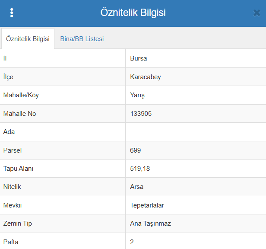Click the Pafta value 2
Screen dimensions: 266x249
[x=132, y=242]
